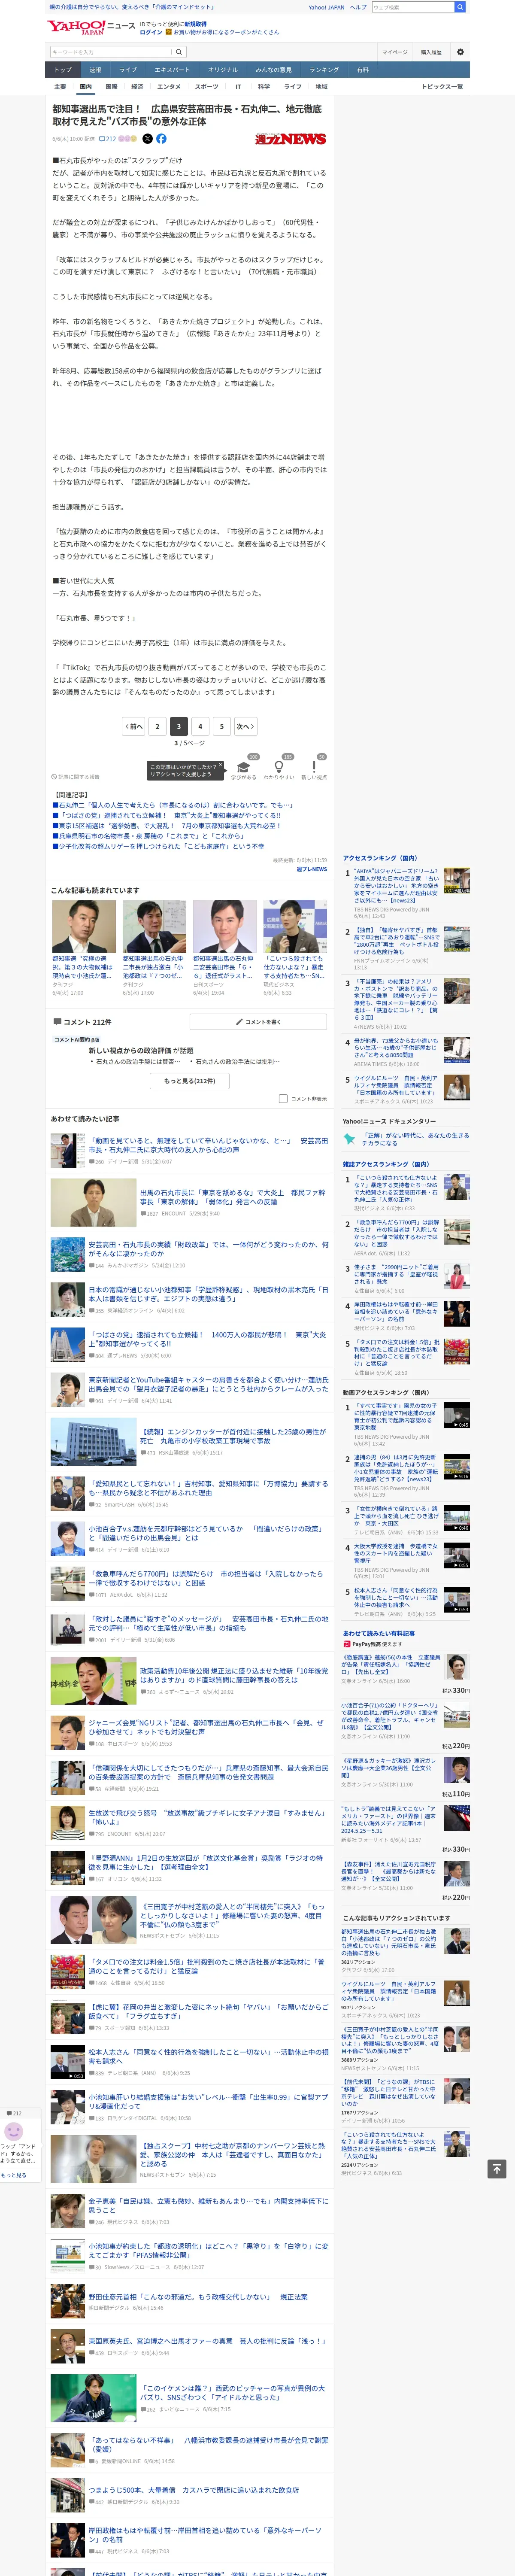515x2576 pixels.
Task: React with the わかりやすい lightbulb icon
Action: point(279,767)
